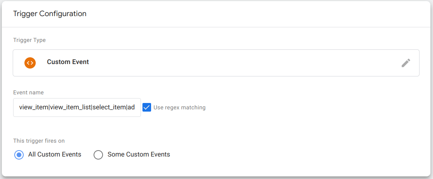
Task: Select the Custom Event trigger type label
Action: pos(68,62)
